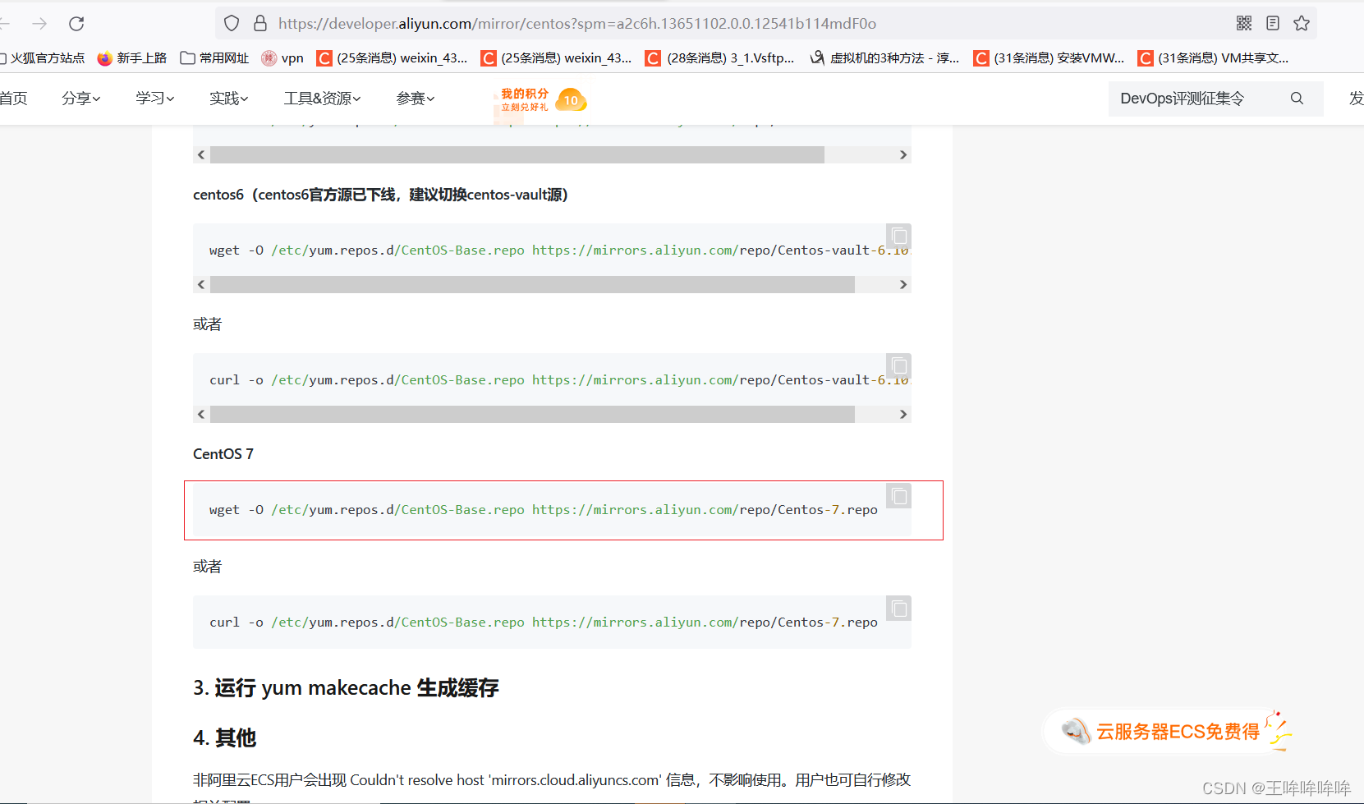The width and height of the screenshot is (1364, 804).
Task: Click scrollbar thumb under centos6 wget command
Action: (532, 285)
